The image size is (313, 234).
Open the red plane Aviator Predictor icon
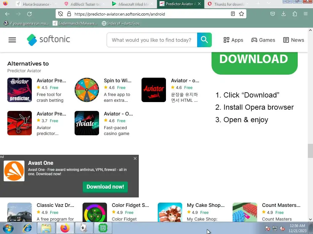[20, 123]
